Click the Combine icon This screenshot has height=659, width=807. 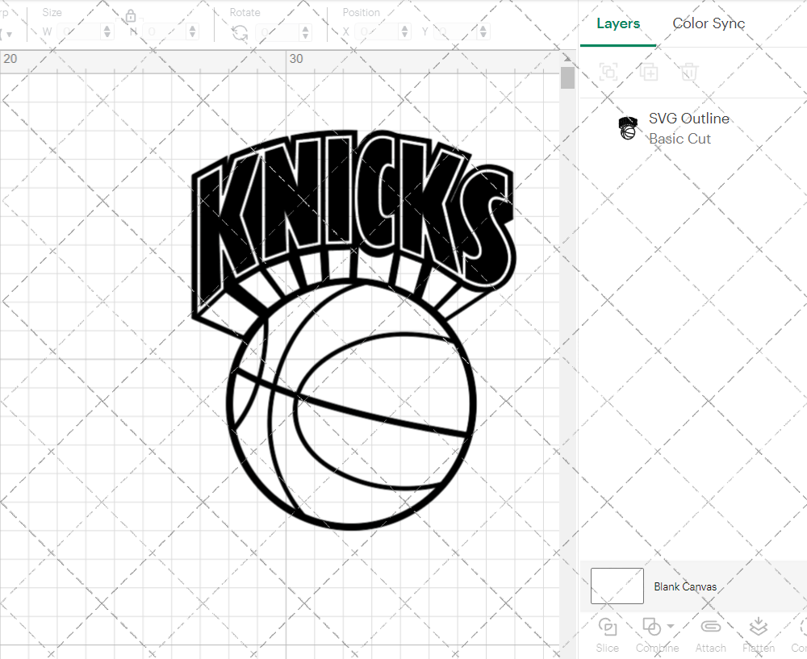(652, 627)
